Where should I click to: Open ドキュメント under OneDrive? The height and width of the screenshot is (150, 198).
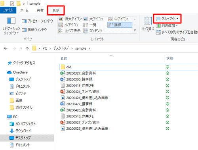[20, 87]
